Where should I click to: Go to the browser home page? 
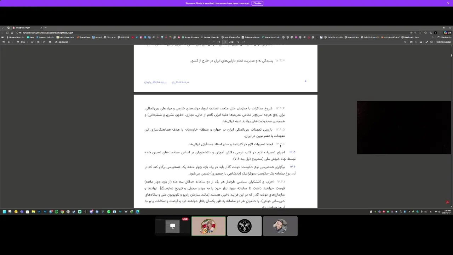pos(12,33)
